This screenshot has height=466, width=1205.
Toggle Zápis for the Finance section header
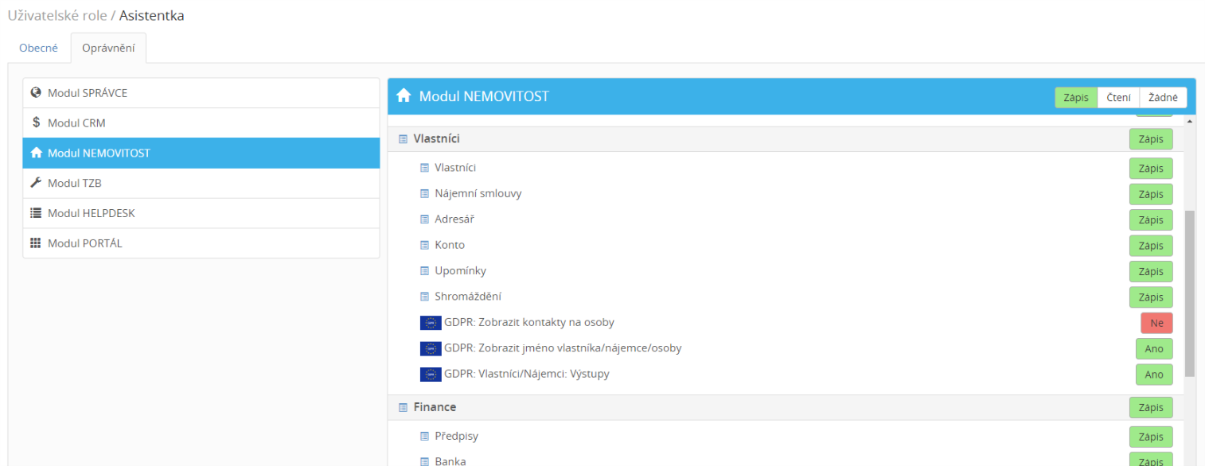(x=1151, y=407)
